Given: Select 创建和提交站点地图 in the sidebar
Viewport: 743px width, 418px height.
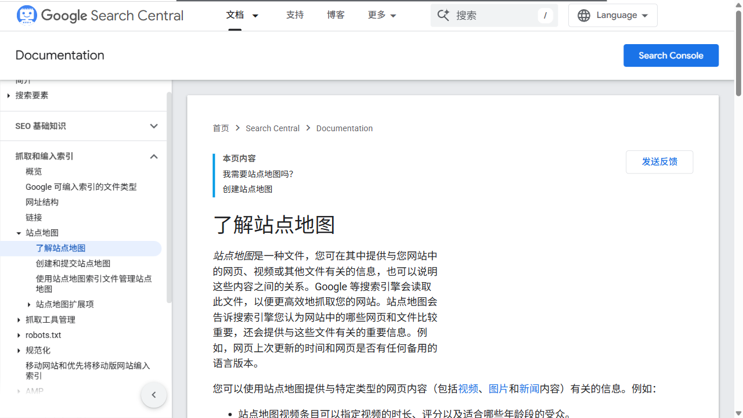Looking at the screenshot, I should pyautogui.click(x=73, y=263).
